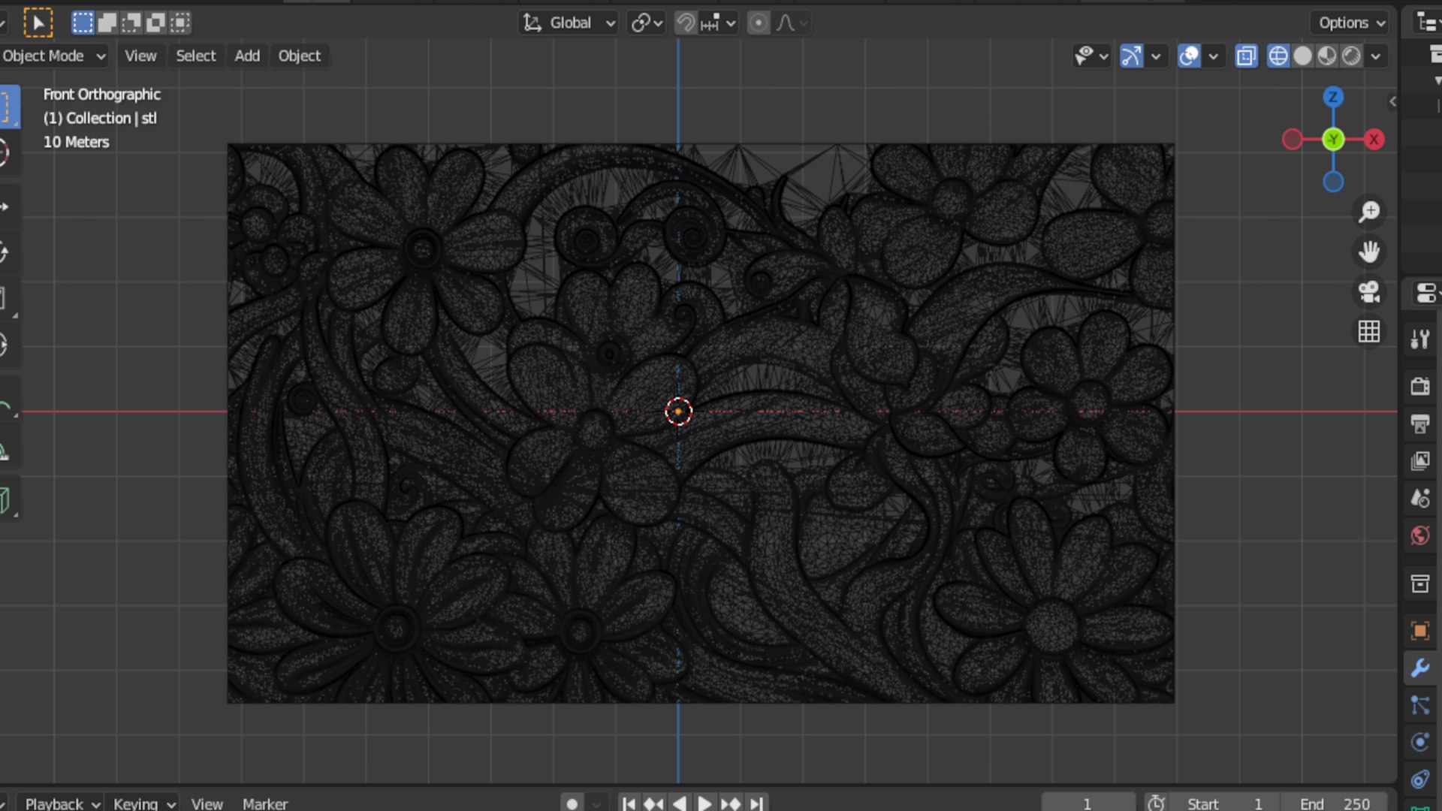This screenshot has width=1442, height=811.
Task: Choose the Extend Selection mode icon
Action: point(107,23)
